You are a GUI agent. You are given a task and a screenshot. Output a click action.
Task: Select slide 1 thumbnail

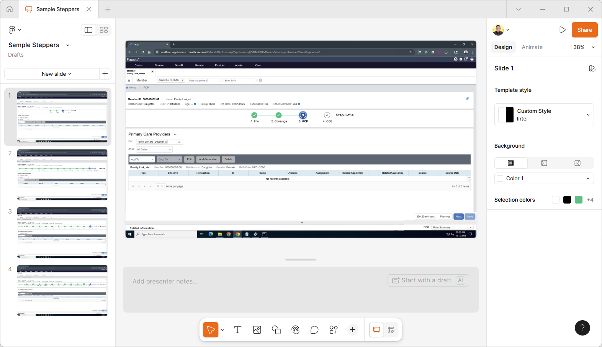(62, 117)
